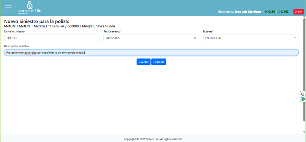Click the teal 'e' widget icon
Image resolution: width=306 pixels, height=142 pixels.
tap(303, 99)
